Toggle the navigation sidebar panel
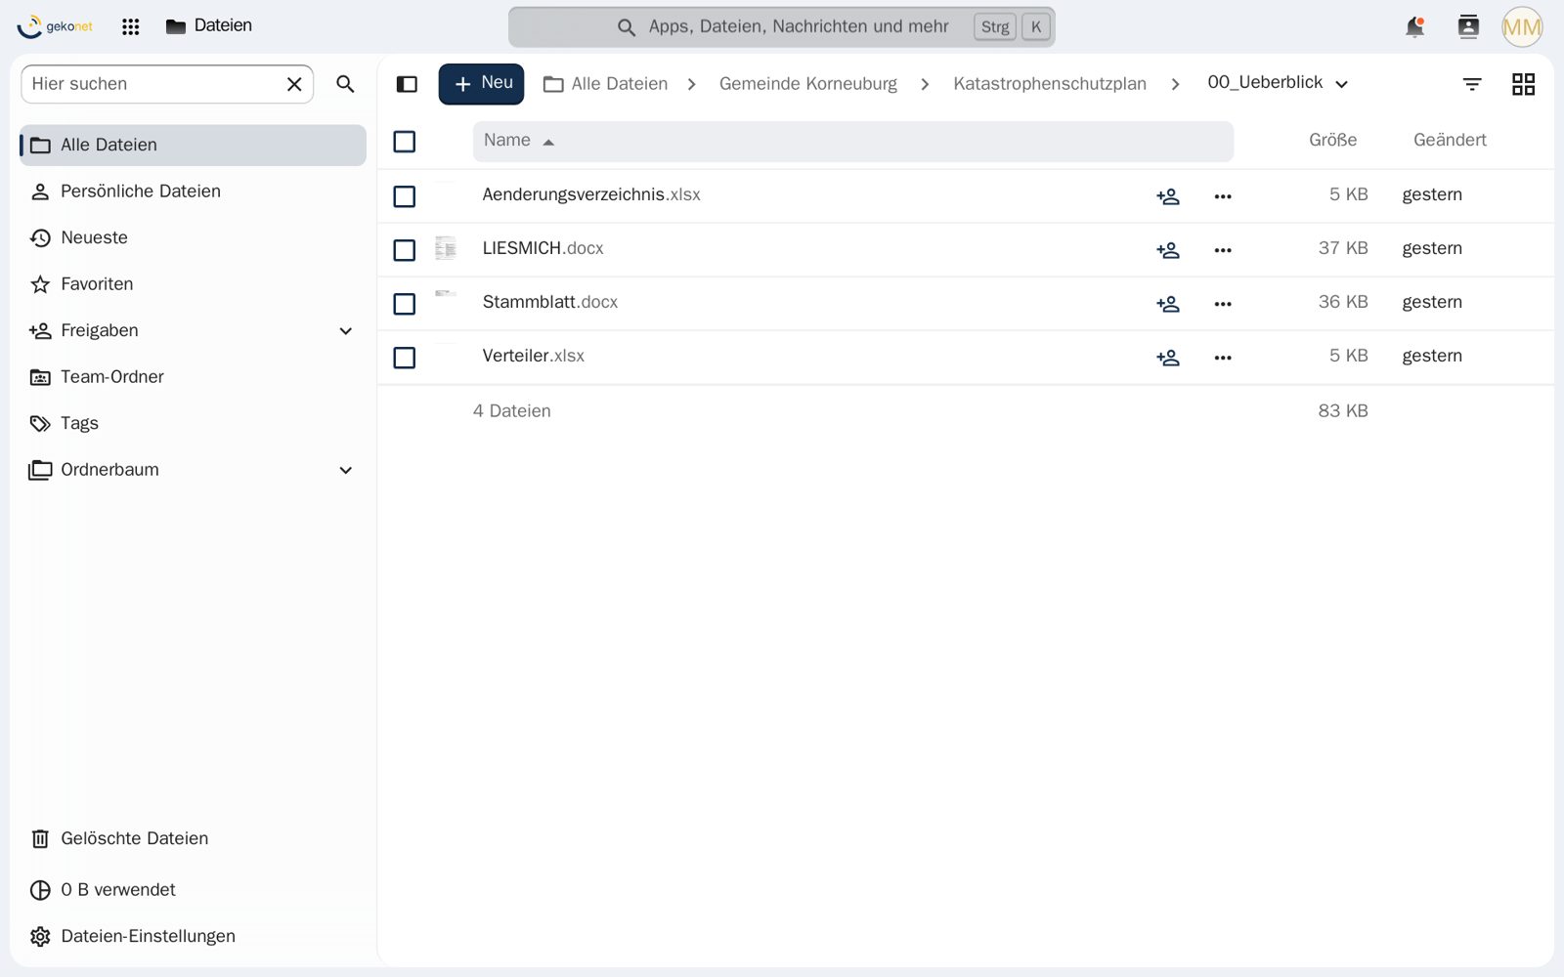This screenshot has width=1564, height=977. point(407,84)
